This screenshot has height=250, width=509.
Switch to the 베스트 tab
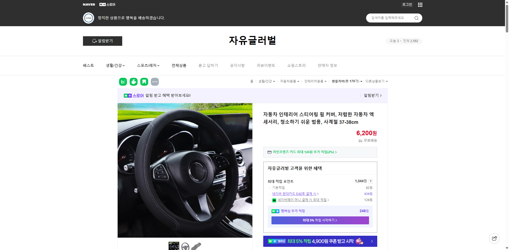[x=88, y=65]
